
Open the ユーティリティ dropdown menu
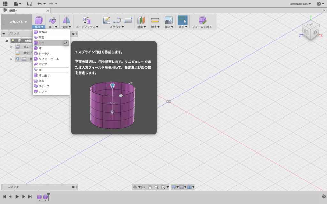[87, 27]
